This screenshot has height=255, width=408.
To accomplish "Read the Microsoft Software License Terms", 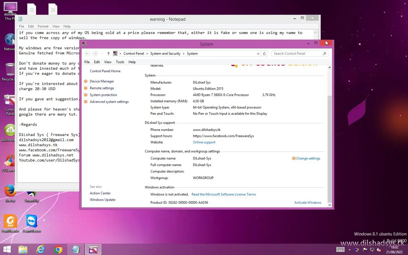I will pyautogui.click(x=224, y=194).
